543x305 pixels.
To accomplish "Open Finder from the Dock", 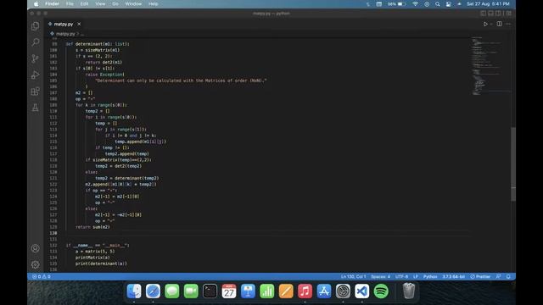I will [x=134, y=291].
